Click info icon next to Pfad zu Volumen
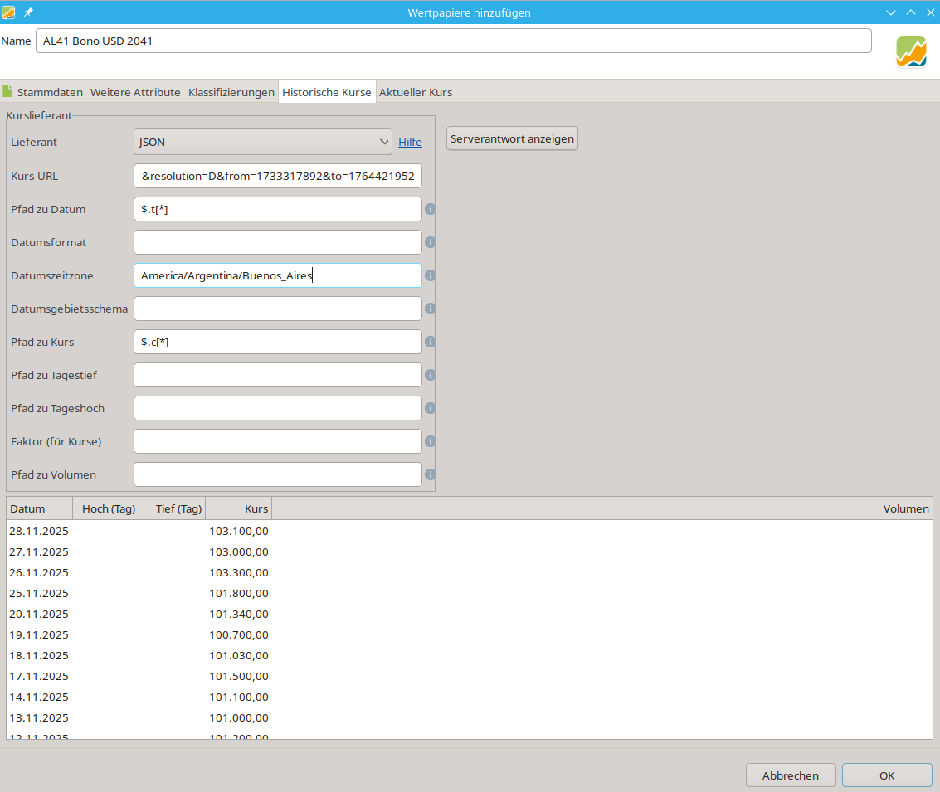The width and height of the screenshot is (940, 792). coord(430,474)
